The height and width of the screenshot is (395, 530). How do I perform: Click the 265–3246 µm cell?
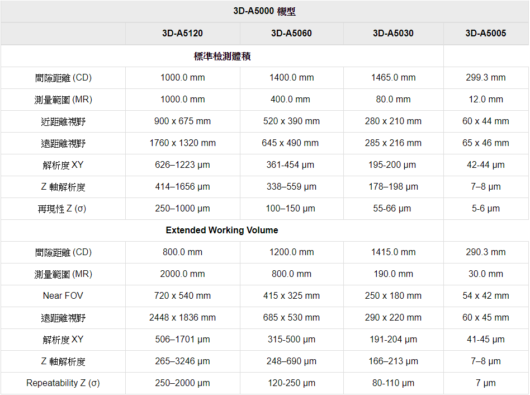pyautogui.click(x=182, y=361)
